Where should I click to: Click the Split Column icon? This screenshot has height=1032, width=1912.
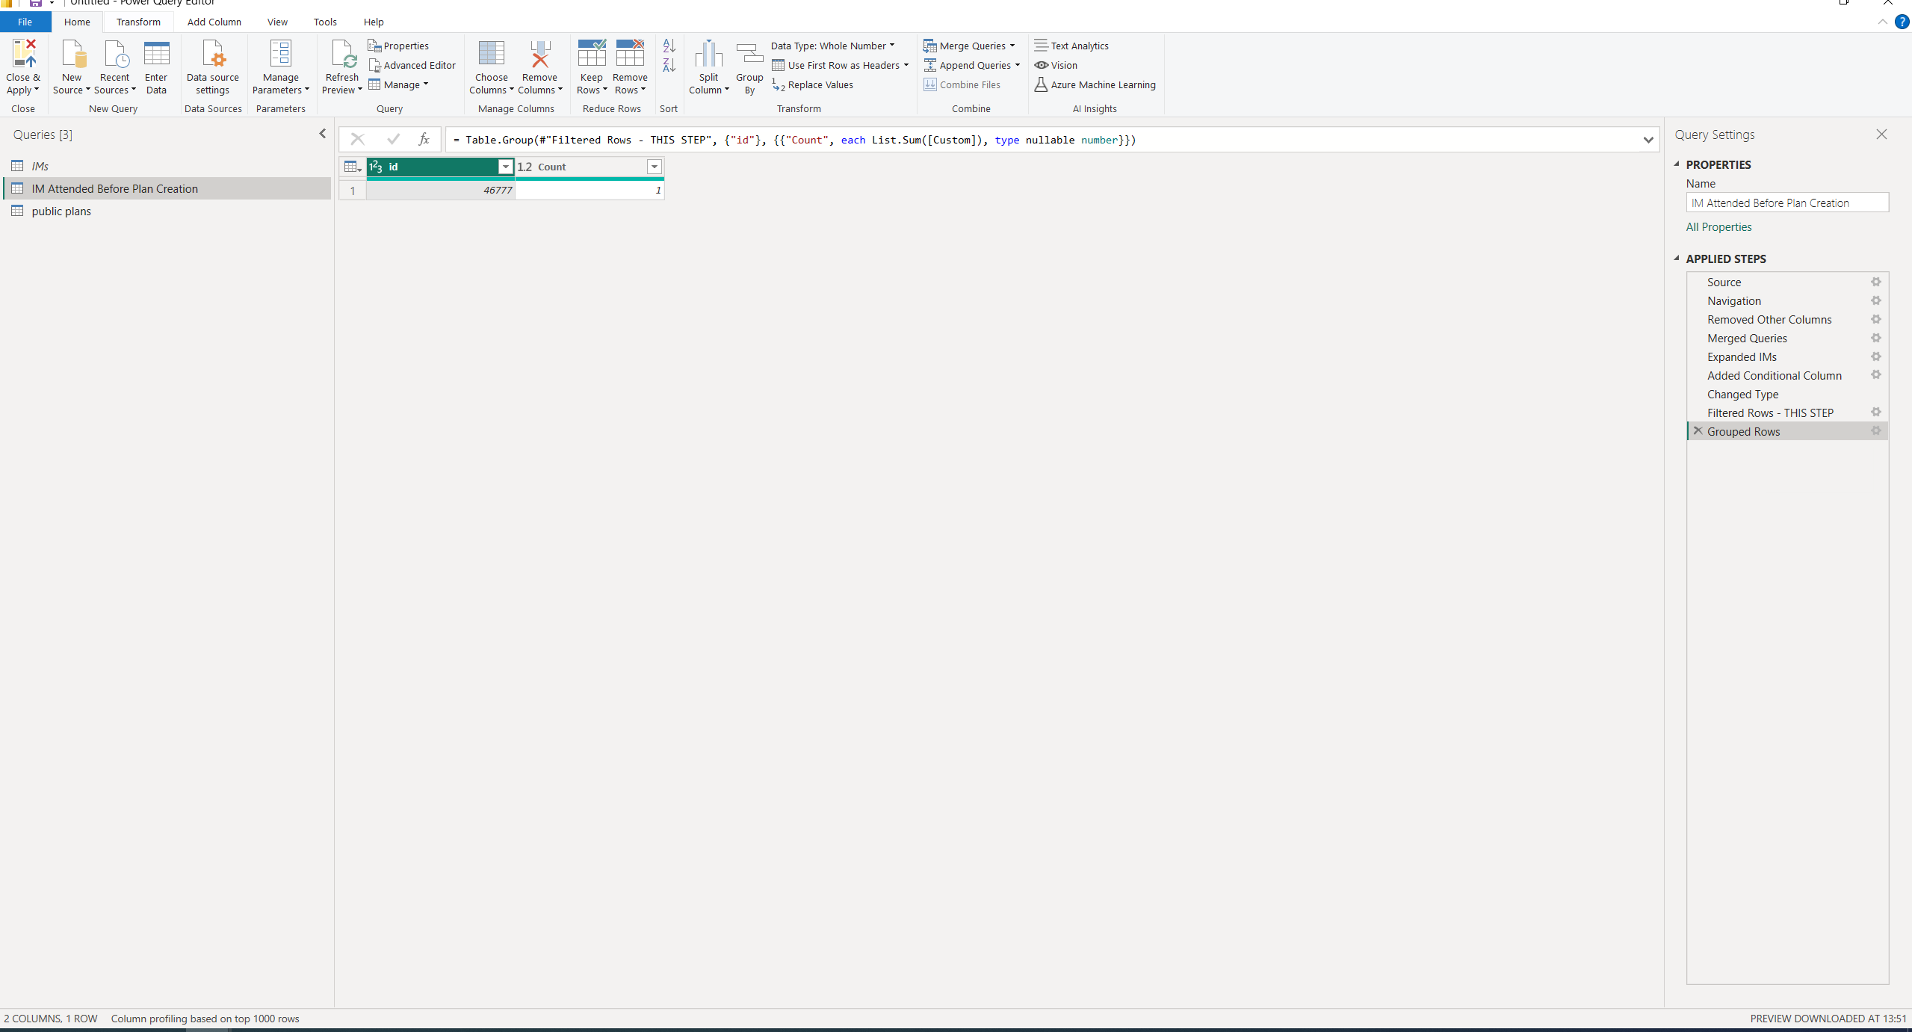click(x=708, y=54)
